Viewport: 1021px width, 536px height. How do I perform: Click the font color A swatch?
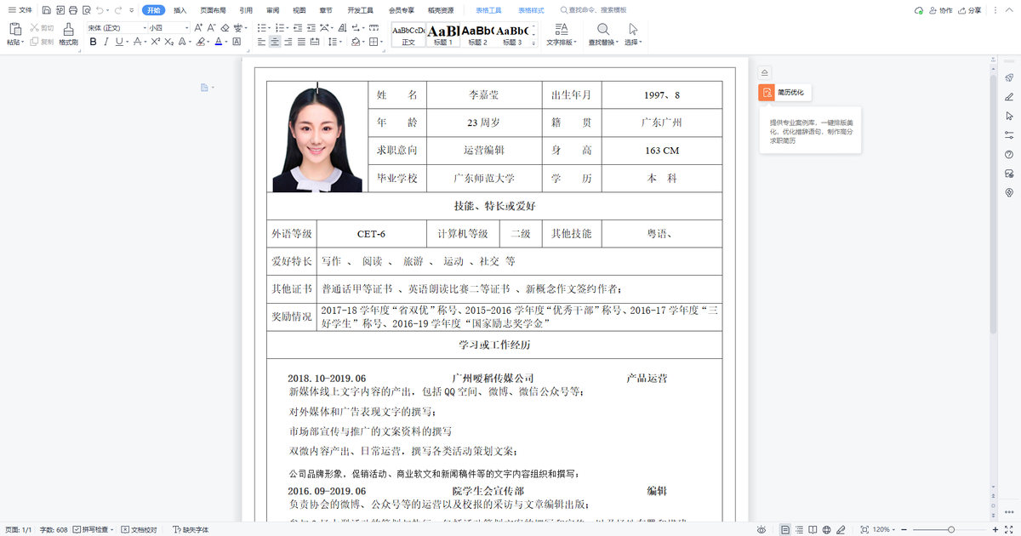[x=218, y=42]
